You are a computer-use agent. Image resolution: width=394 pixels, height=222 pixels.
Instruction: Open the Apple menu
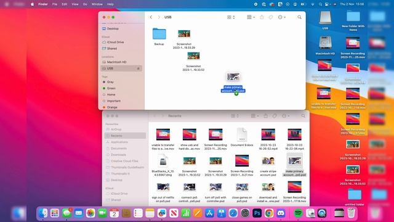(32, 4)
